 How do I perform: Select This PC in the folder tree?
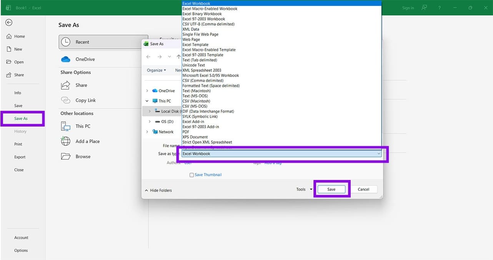click(x=162, y=101)
